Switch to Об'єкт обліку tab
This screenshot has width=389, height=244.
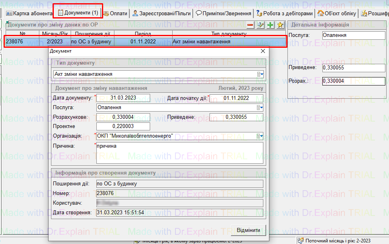[x=337, y=13]
